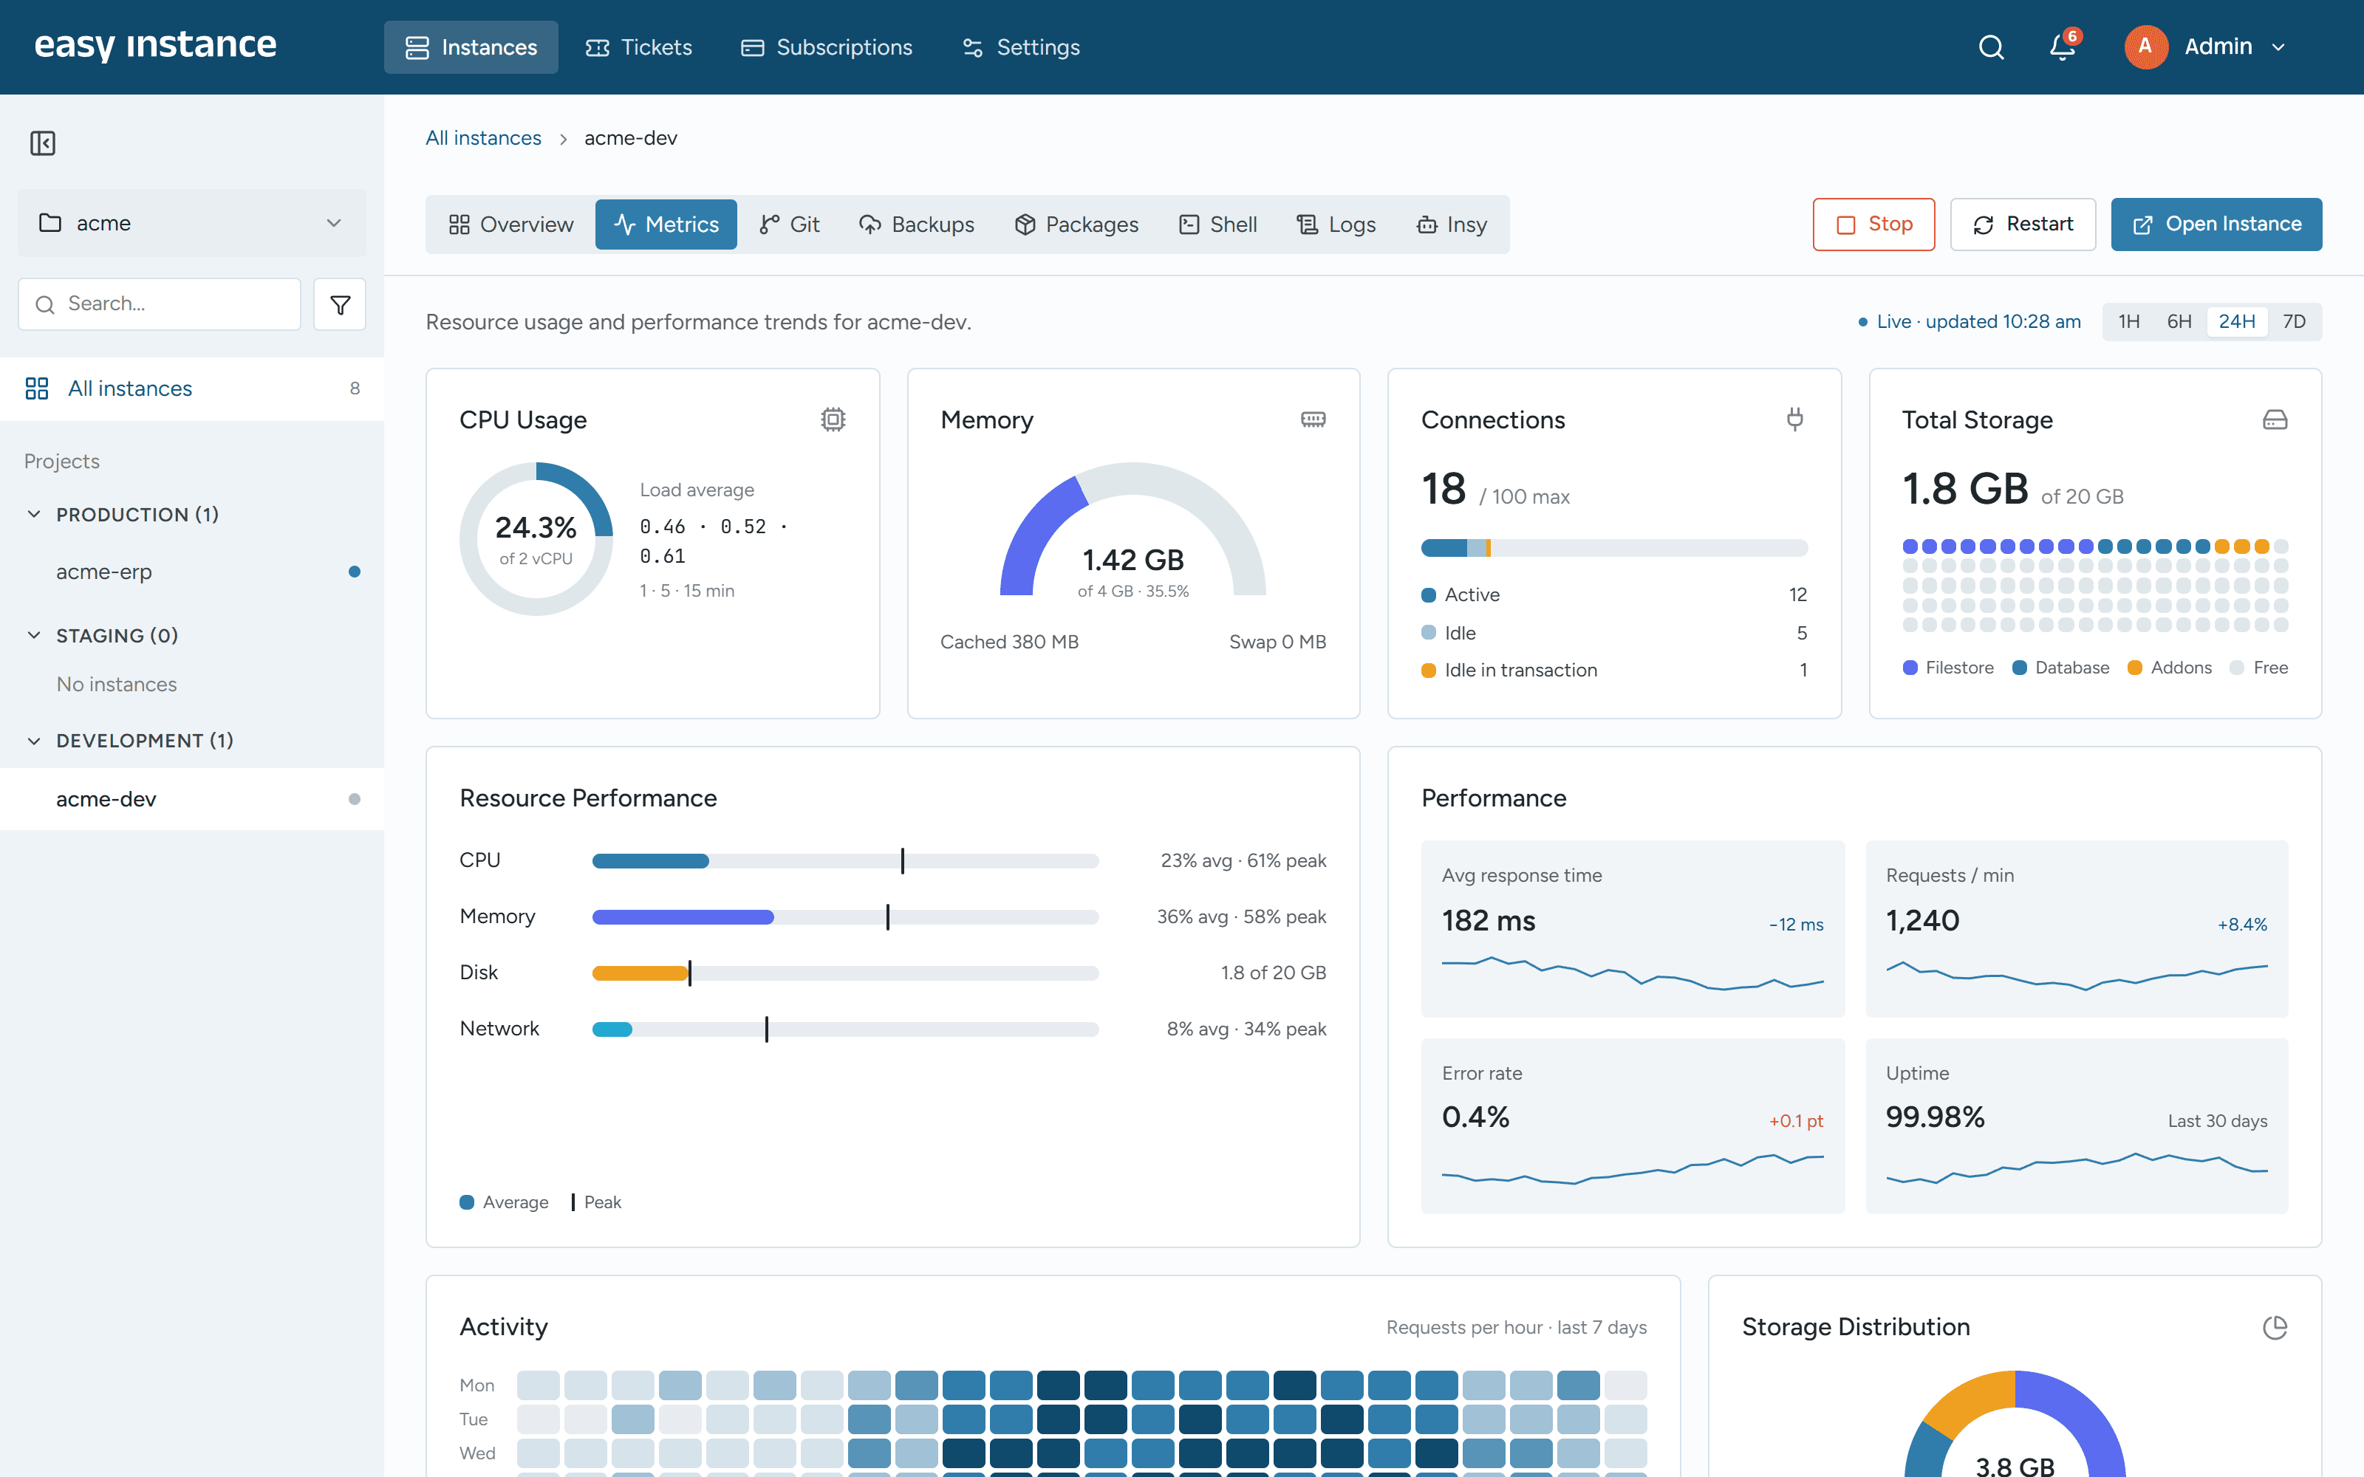Click the Restart button
Viewport: 2364px width, 1477px height.
tap(2023, 225)
